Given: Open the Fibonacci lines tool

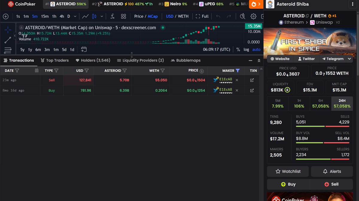Looking at the screenshot, I should coord(8,50).
